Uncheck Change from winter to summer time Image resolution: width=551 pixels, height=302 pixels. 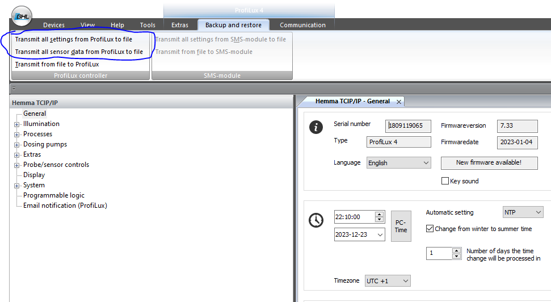(x=430, y=229)
